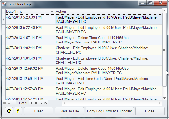
Task: Click the Close button at the bottom
Action: pyautogui.click(x=150, y=111)
